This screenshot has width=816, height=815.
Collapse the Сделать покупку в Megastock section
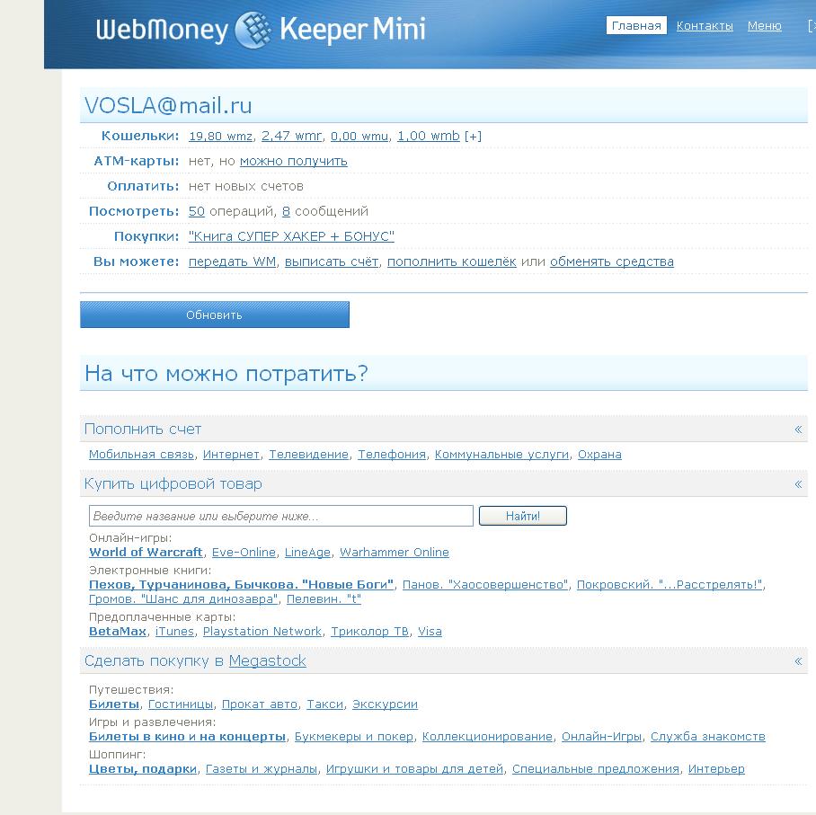[x=798, y=661]
